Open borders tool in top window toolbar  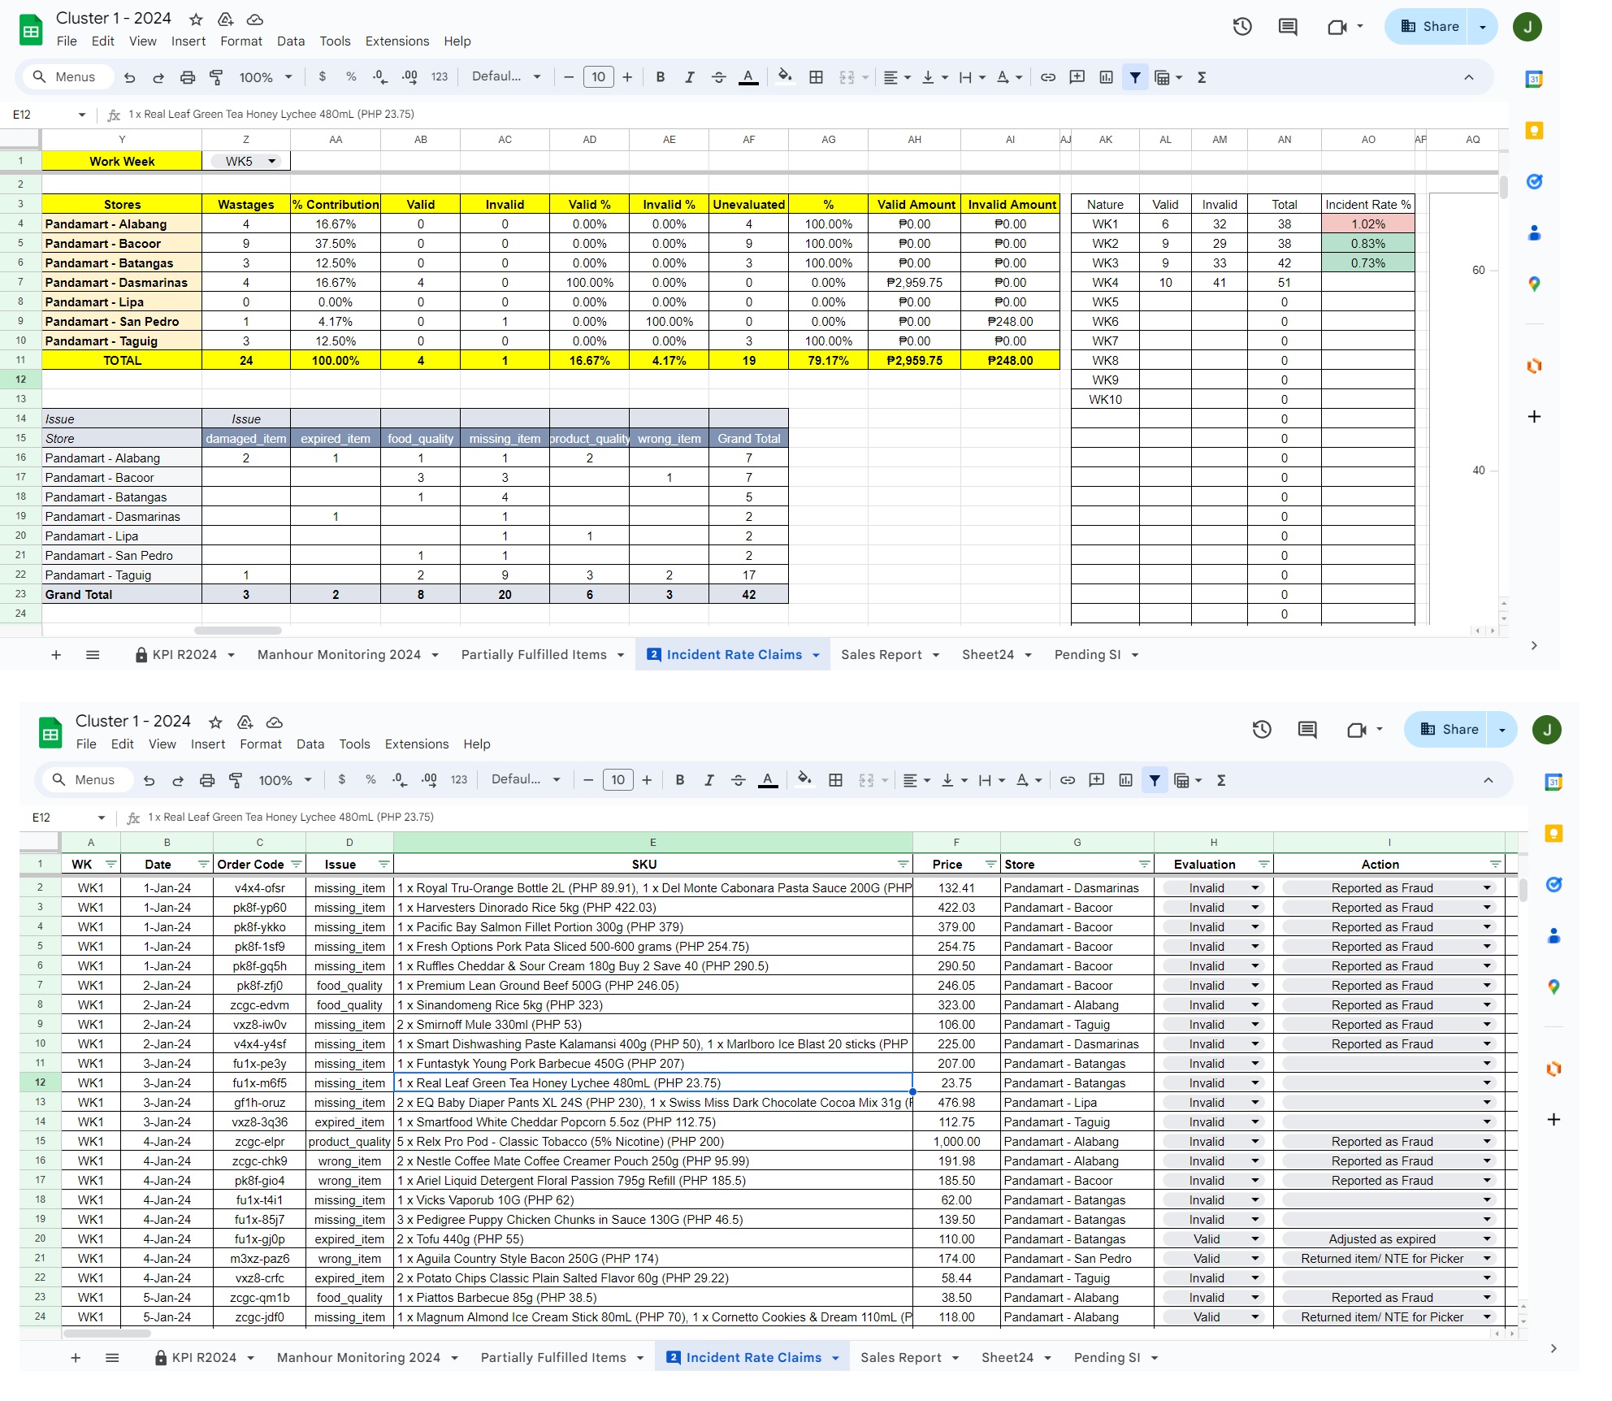pos(816,77)
